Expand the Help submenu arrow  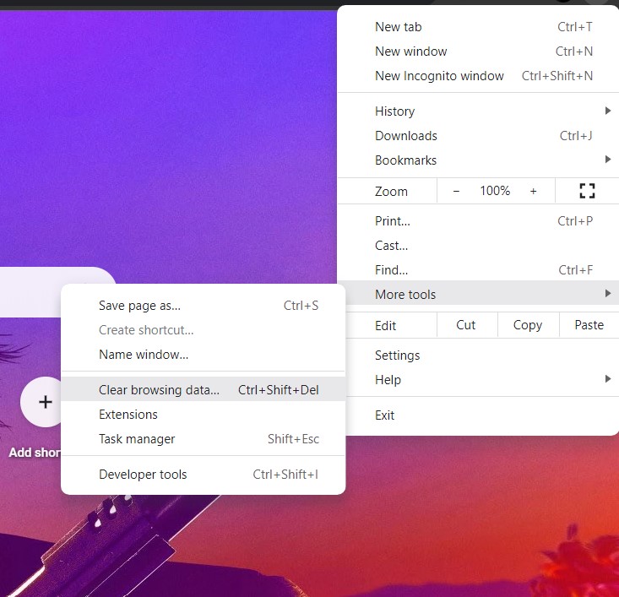click(608, 379)
